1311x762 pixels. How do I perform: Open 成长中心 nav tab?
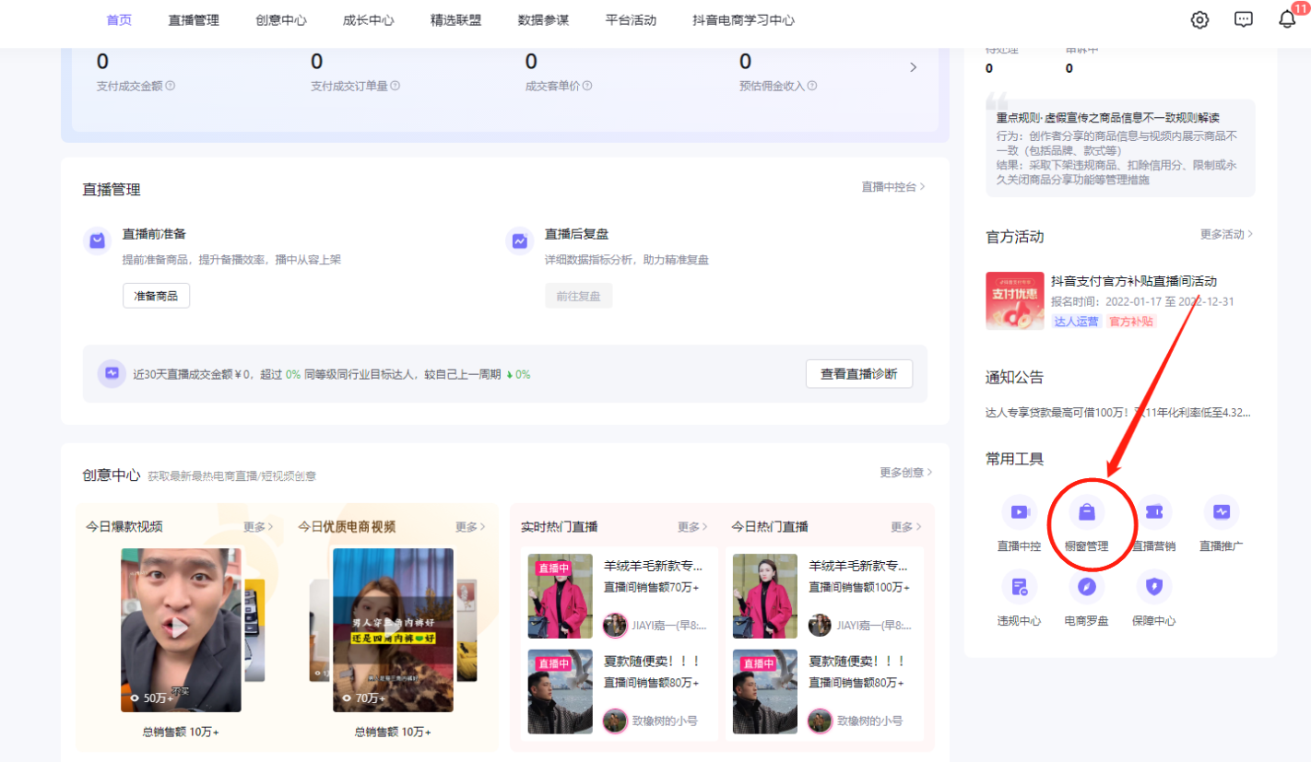(x=368, y=20)
